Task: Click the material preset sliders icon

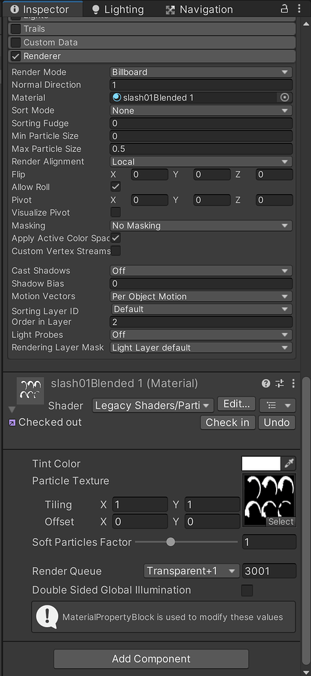Action: 279,384
